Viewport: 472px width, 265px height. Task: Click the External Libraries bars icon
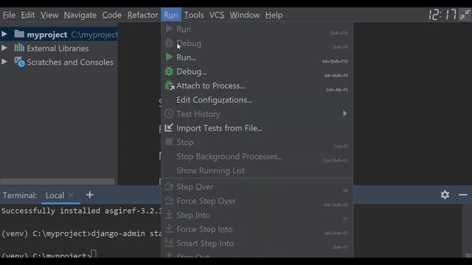pyautogui.click(x=19, y=47)
